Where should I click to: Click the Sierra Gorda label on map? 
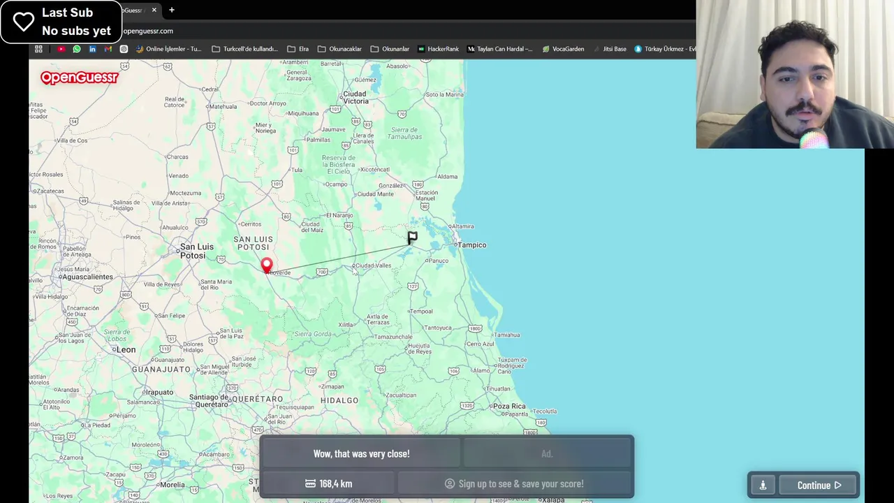[313, 334]
